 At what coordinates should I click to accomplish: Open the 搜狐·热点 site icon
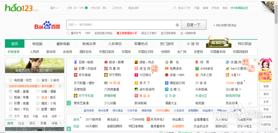(x=136, y=62)
